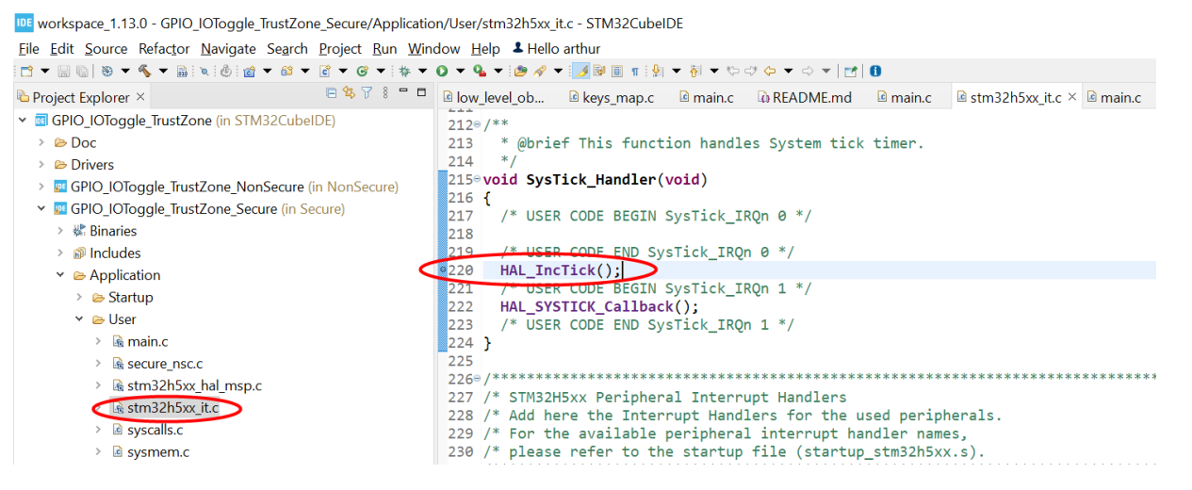Click Previous Annotation icon
The image size is (1192, 490).
click(x=694, y=71)
